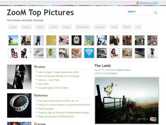Open the Fashion menu item
The width and height of the screenshot is (166, 125).
pos(26,27)
